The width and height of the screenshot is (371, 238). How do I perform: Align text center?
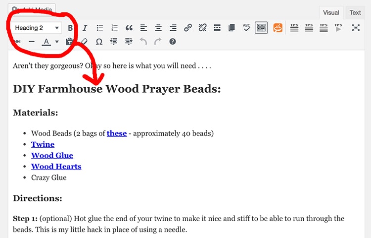click(x=158, y=28)
